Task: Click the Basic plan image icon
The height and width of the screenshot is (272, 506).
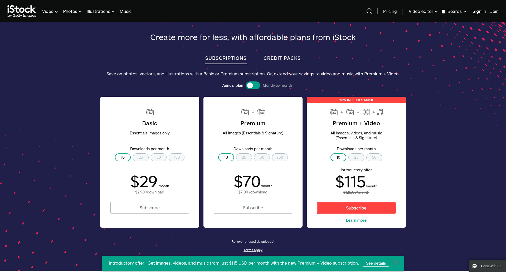Action: click(150, 112)
